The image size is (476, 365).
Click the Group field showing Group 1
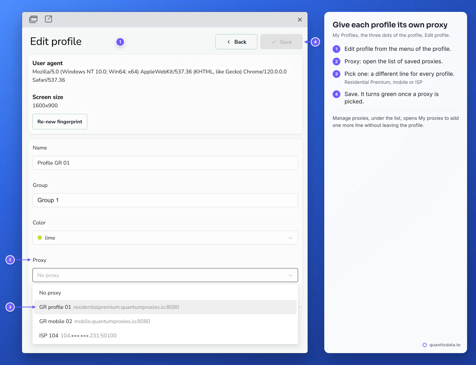pos(165,200)
